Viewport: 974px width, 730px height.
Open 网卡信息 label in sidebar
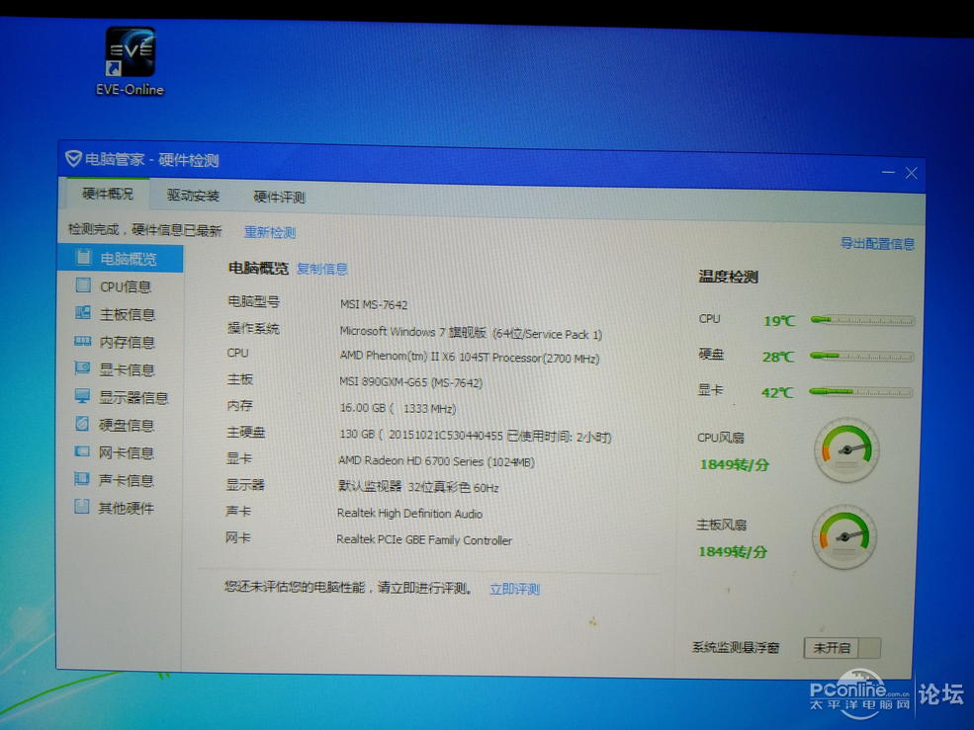127,453
